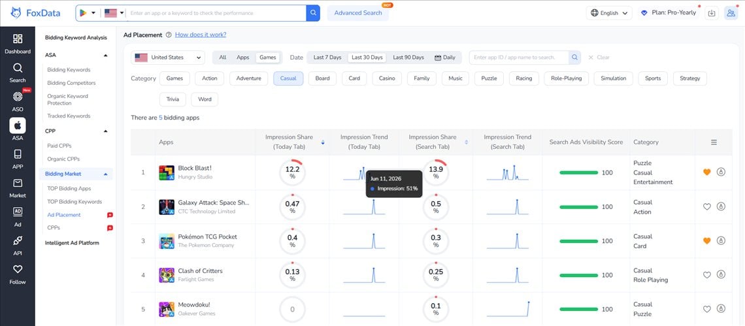Open Paid CPPs menu item
Viewport: 745px width, 326px height.
click(59, 146)
